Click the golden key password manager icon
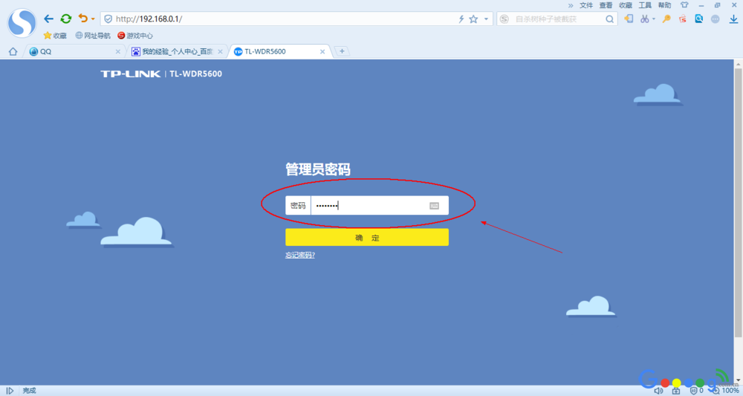743x396 pixels. 666,19
